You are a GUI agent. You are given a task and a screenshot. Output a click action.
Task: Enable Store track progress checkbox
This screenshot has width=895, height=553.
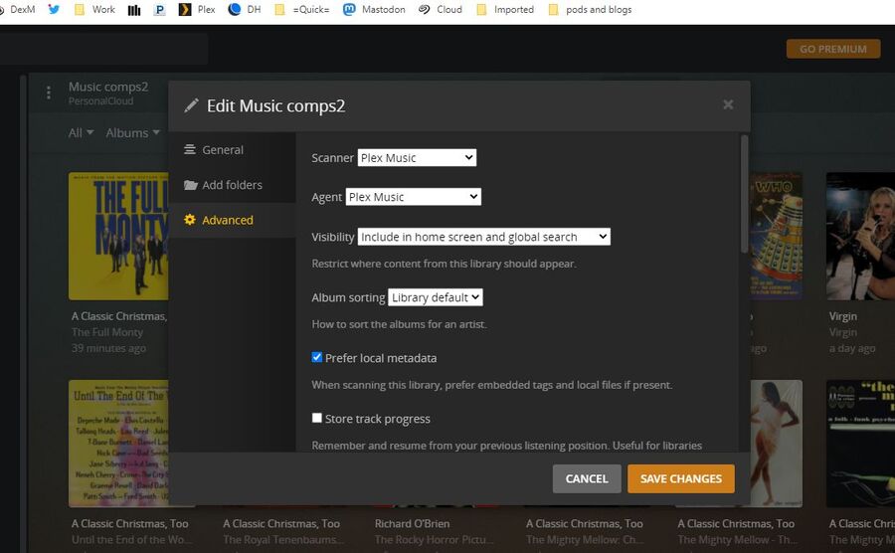(317, 418)
